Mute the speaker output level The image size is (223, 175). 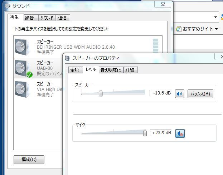[180, 94]
